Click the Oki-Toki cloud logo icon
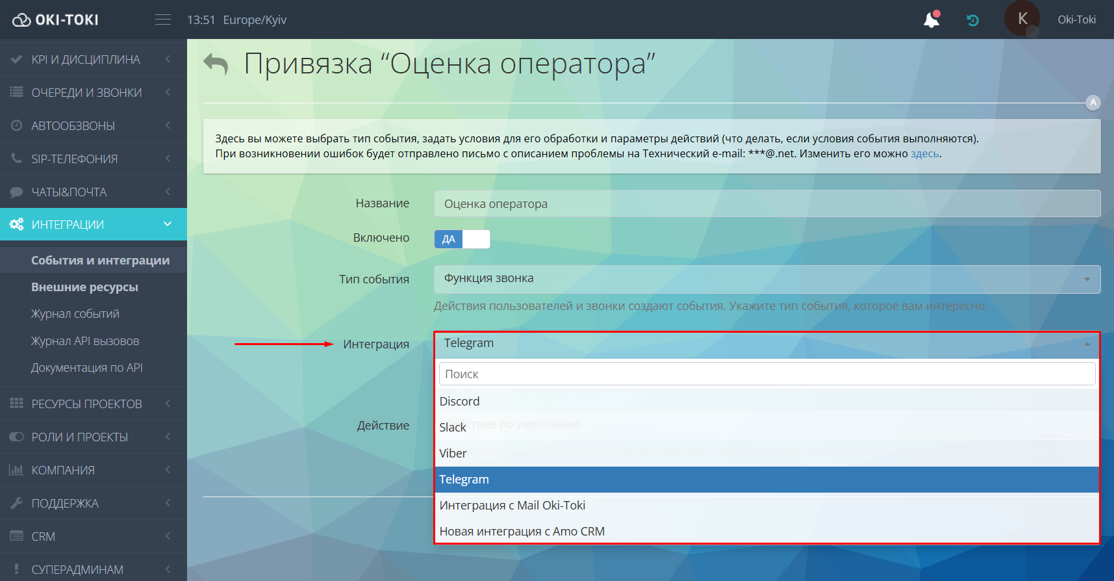The height and width of the screenshot is (581, 1114). tap(21, 20)
